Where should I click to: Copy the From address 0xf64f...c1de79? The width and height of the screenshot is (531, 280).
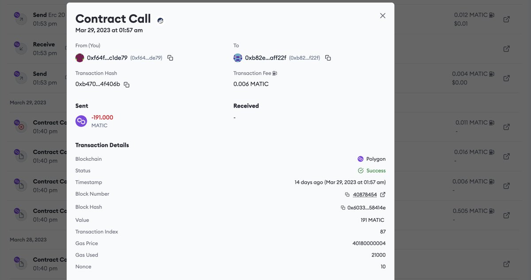pyautogui.click(x=170, y=58)
